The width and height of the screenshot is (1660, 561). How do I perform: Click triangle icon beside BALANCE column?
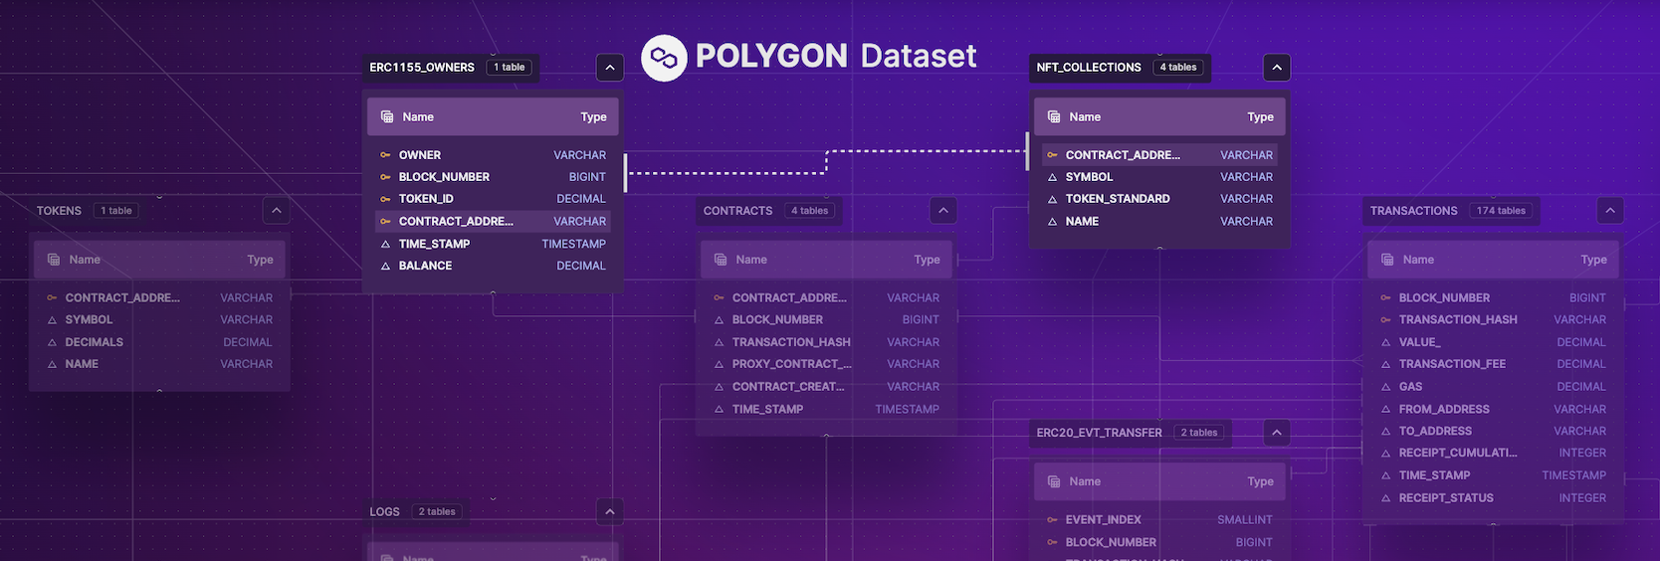pos(385,267)
